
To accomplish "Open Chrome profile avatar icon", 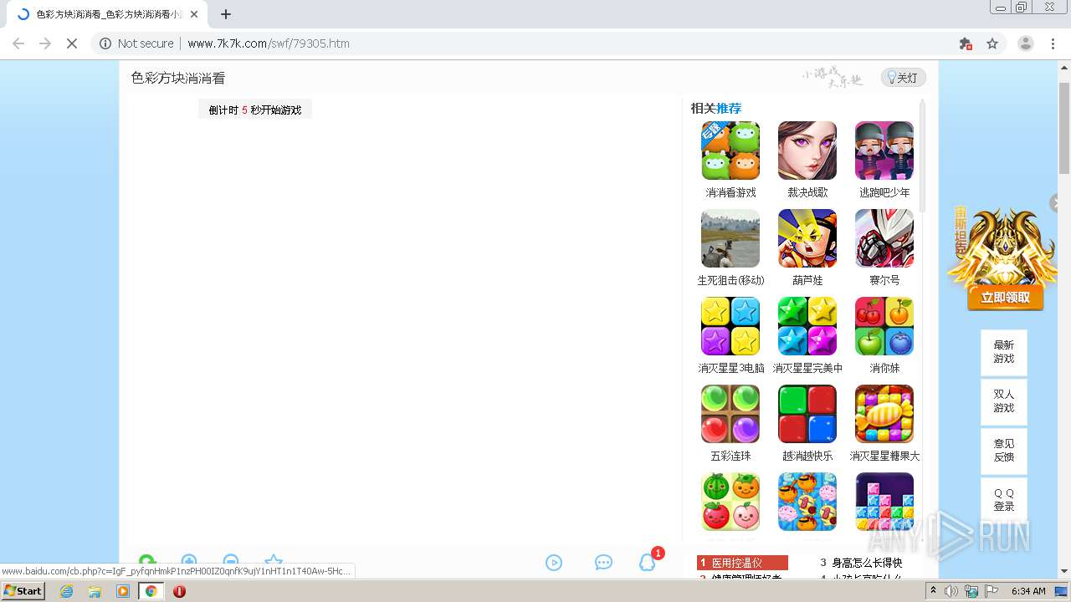I will click(1026, 43).
